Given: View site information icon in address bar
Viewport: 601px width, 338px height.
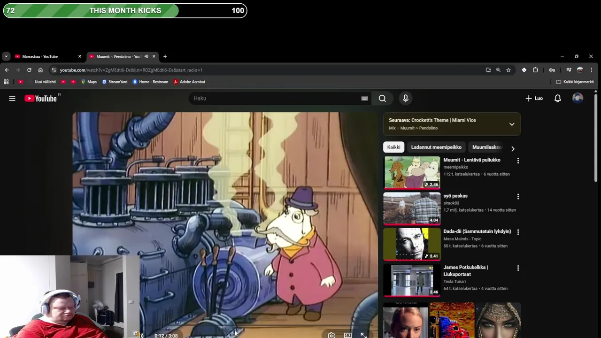Looking at the screenshot, I should (54, 70).
